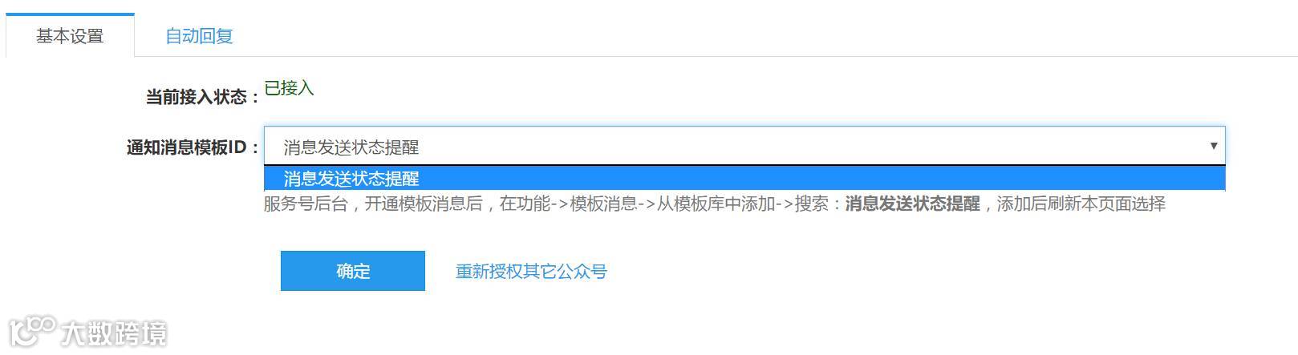
Task: Choose highlighted option 消息发送状态提醒 in list
Action: coord(744,178)
